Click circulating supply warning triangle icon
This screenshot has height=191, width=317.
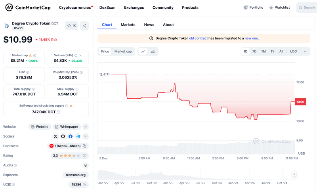[71, 106]
